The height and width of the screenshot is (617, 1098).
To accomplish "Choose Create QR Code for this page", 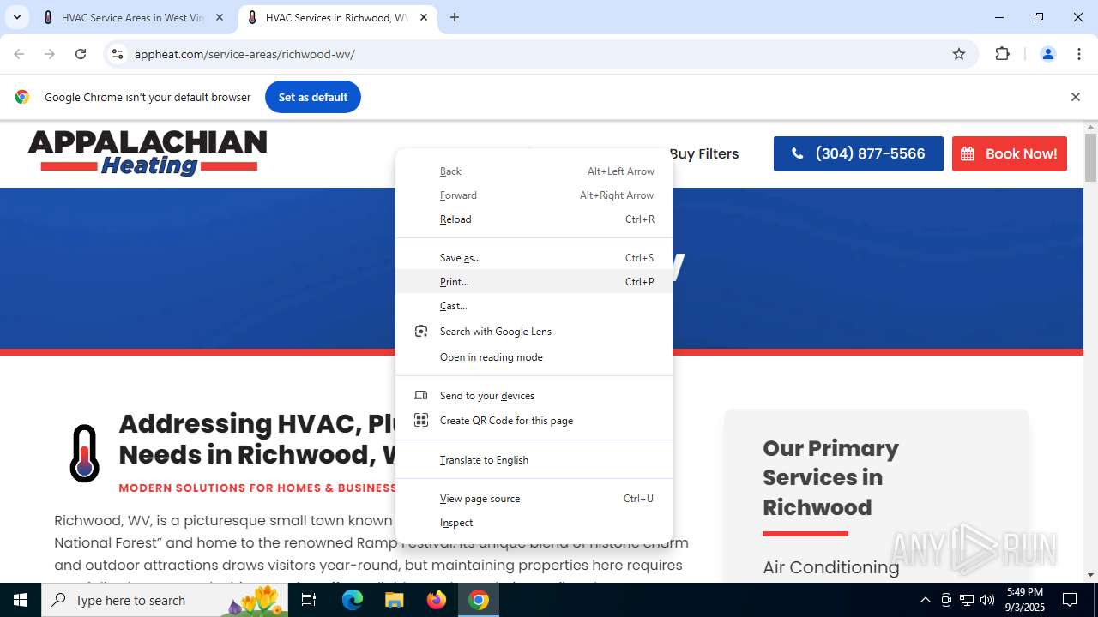I will point(534,420).
